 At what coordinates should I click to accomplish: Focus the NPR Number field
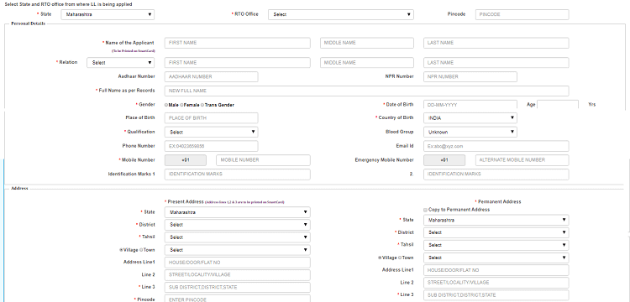470,76
